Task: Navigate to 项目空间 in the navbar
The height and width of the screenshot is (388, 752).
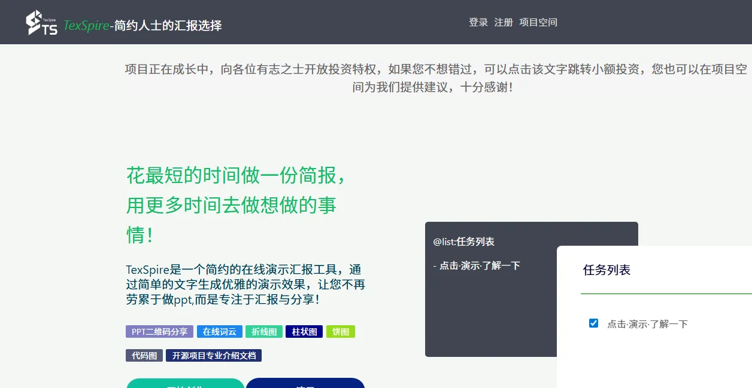Action: click(538, 22)
